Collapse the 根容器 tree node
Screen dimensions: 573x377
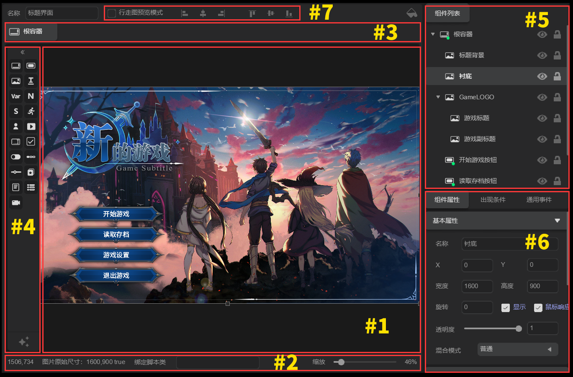tap(433, 34)
